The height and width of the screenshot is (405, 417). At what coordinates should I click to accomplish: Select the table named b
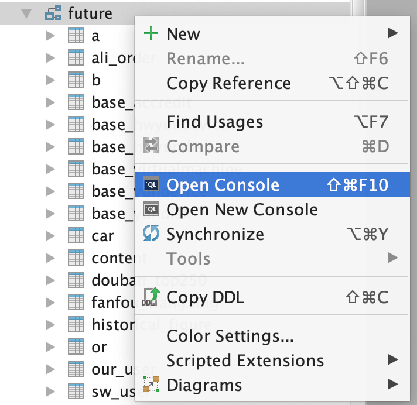[x=96, y=80]
